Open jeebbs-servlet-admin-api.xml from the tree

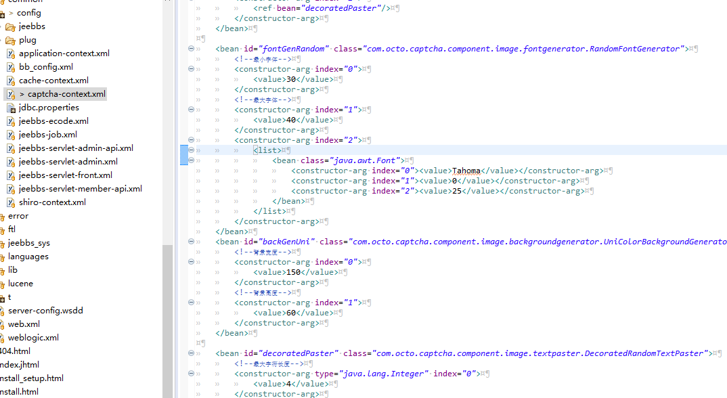point(76,148)
